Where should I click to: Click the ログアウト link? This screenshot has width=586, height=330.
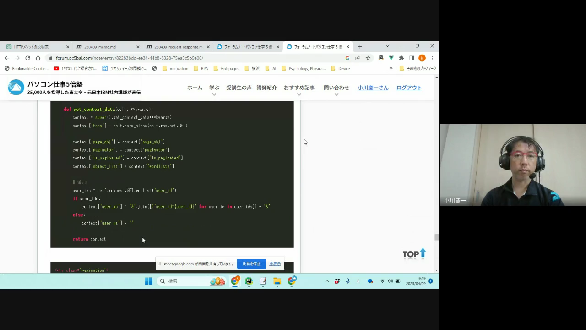click(x=409, y=88)
